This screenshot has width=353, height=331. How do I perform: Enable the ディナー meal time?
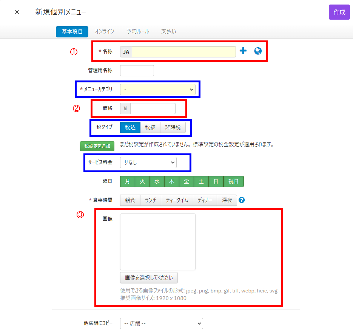tap(205, 200)
